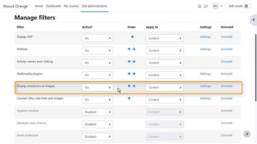Uninstall Activity names auto-linking filter

click(226, 62)
